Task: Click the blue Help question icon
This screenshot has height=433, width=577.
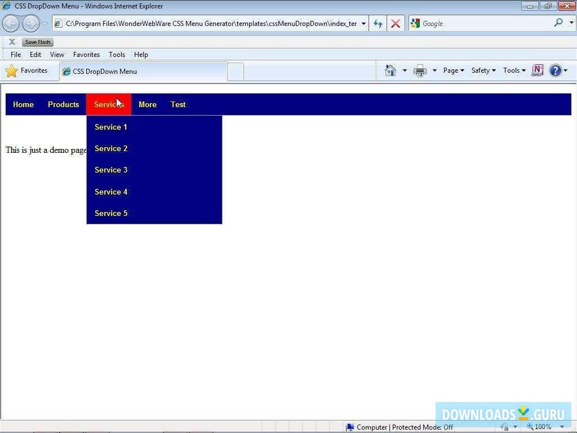Action: pyautogui.click(x=555, y=70)
